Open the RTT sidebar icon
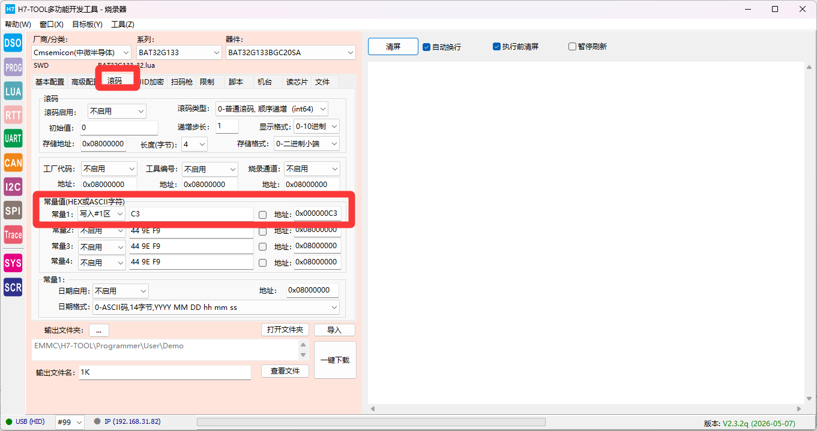 coord(13,115)
